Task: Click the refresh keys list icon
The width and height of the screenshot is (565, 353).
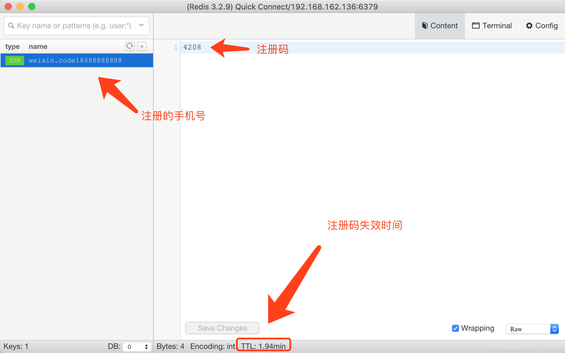Action: pyautogui.click(x=130, y=46)
